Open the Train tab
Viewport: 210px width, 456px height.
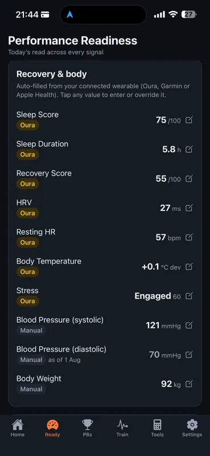tap(122, 428)
